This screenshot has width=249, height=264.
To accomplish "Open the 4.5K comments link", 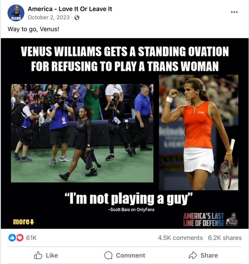I will click(180, 238).
